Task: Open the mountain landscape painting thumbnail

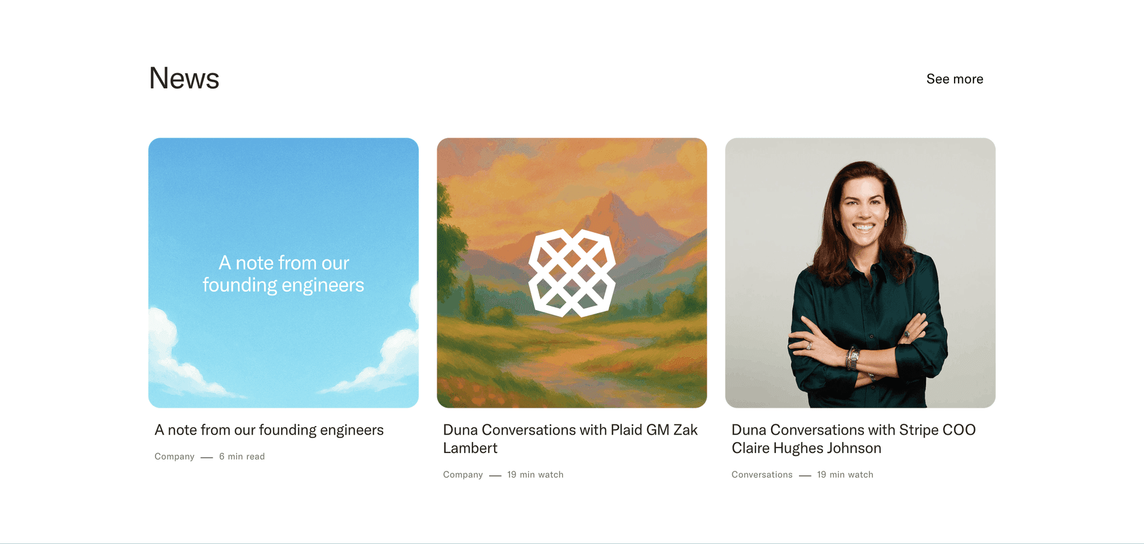Action: point(572,273)
